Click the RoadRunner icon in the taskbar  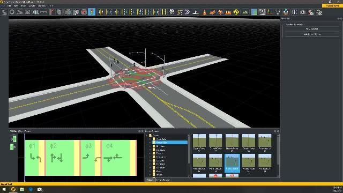[x=13, y=189]
